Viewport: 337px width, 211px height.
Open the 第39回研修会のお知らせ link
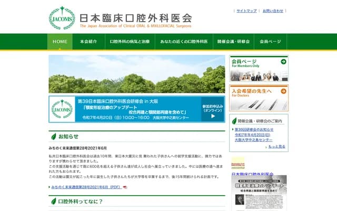pyautogui.click(x=254, y=129)
